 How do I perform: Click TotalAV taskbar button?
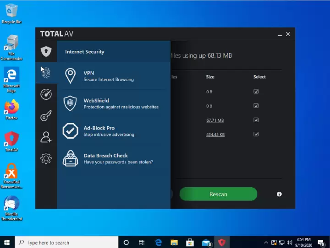coord(222,243)
